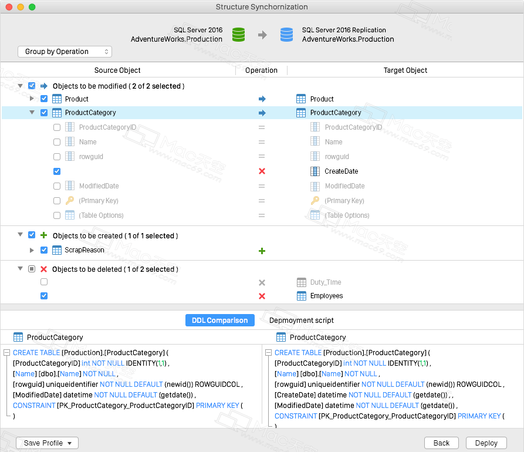Image resolution: width=524 pixels, height=452 pixels.
Task: Collapse the CREATE TABLE block in left DDL pane
Action: [6, 352]
